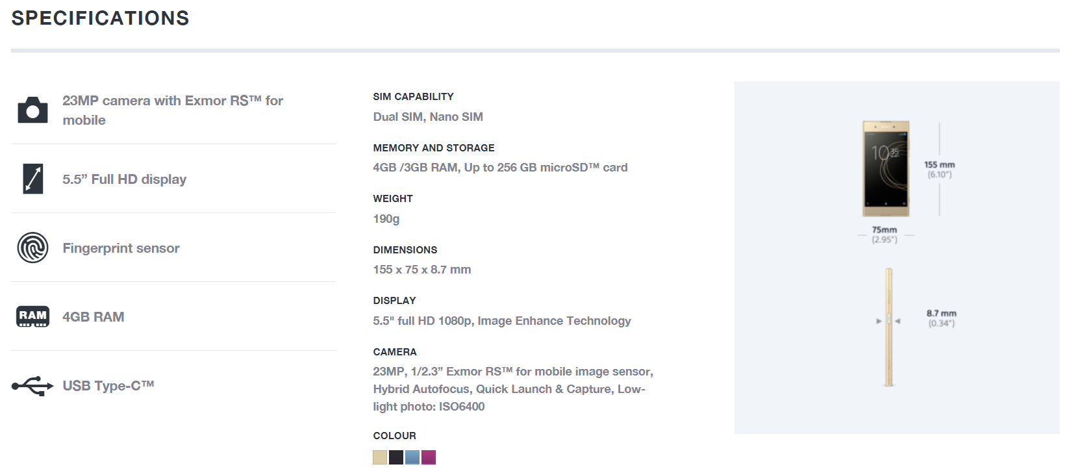Click the diagonal-arrow display size icon
The width and height of the screenshot is (1067, 471).
(32, 179)
